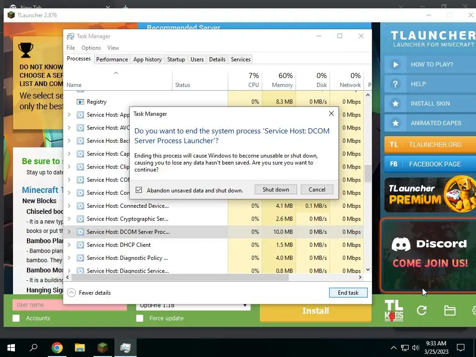Click the star icon beside Animated Capes
This screenshot has height=357, width=476.
pyautogui.click(x=395, y=123)
